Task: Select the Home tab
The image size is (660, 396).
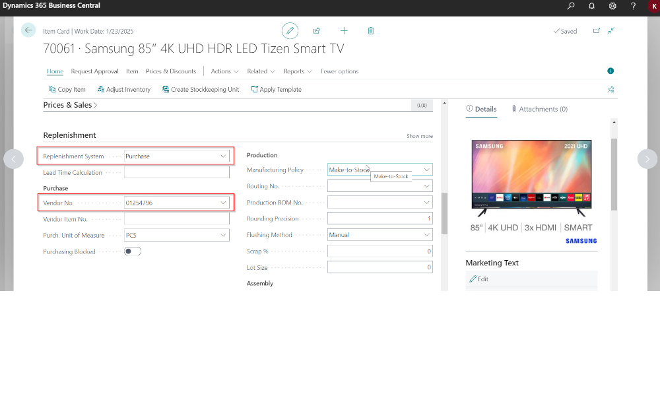Action: pyautogui.click(x=55, y=71)
